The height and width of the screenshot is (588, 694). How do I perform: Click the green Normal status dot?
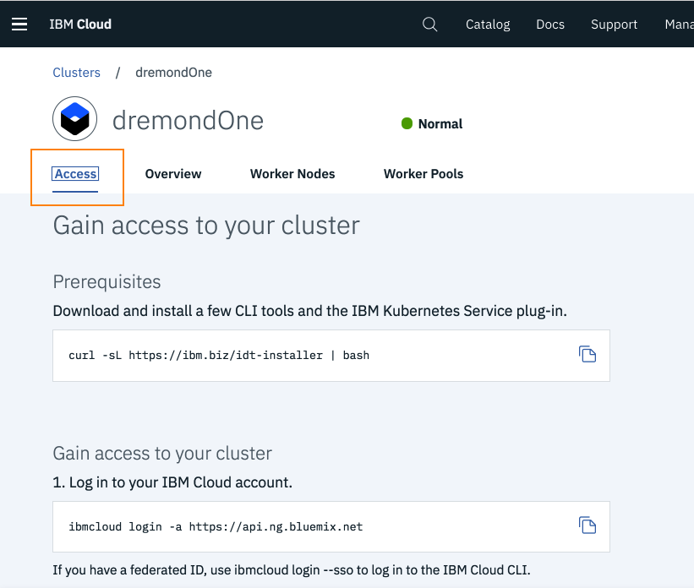click(407, 124)
